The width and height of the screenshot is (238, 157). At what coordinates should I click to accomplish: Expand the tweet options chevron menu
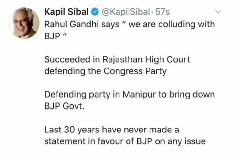[219, 12]
